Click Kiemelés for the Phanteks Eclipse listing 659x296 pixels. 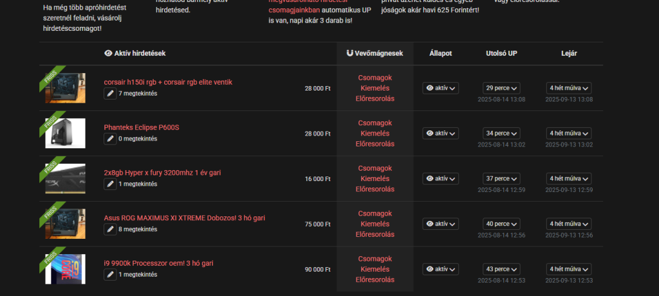click(x=375, y=134)
